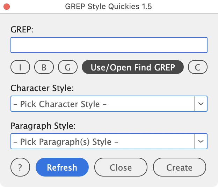Click the "GREP Style Quickies 1.5" title
The width and height of the screenshot is (218, 187).
point(109,7)
